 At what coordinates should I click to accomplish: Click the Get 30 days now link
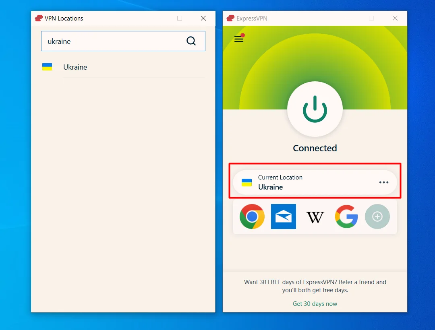315,304
